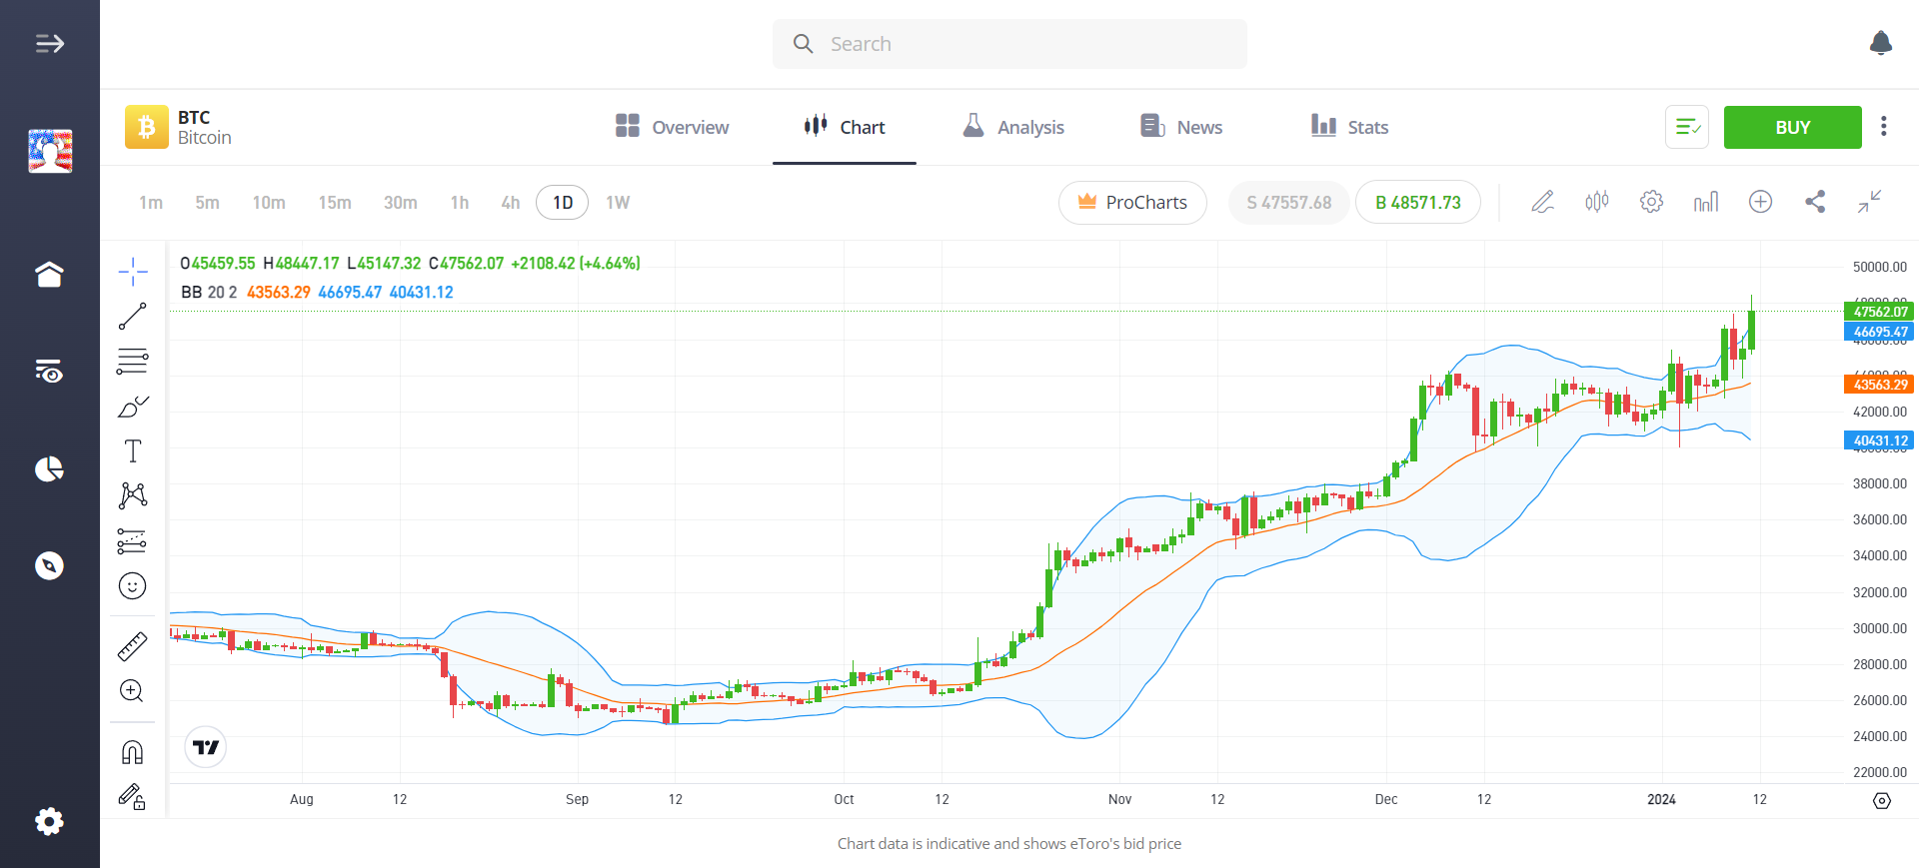
Task: Select the 1W timeframe
Action: pos(618,203)
